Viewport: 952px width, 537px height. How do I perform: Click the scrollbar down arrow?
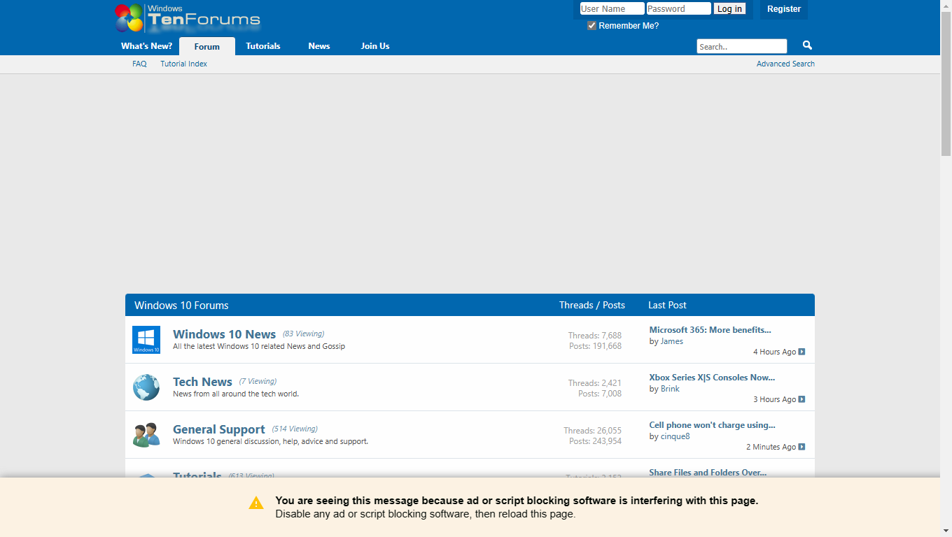(947, 531)
